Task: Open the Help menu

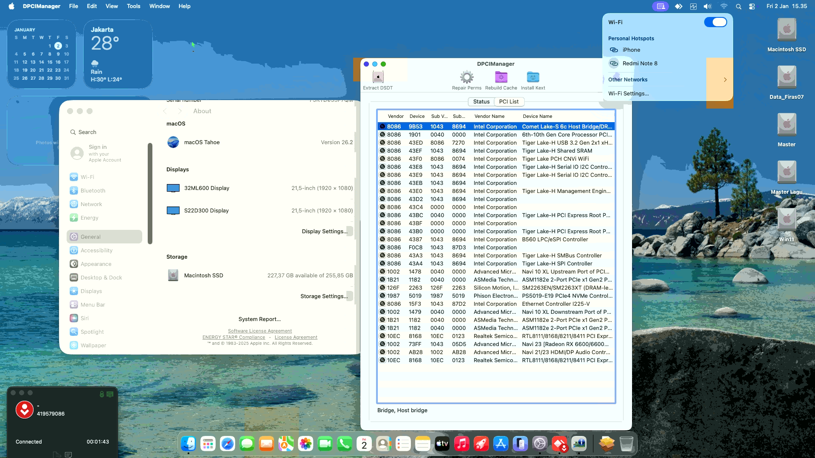Action: 184,6
